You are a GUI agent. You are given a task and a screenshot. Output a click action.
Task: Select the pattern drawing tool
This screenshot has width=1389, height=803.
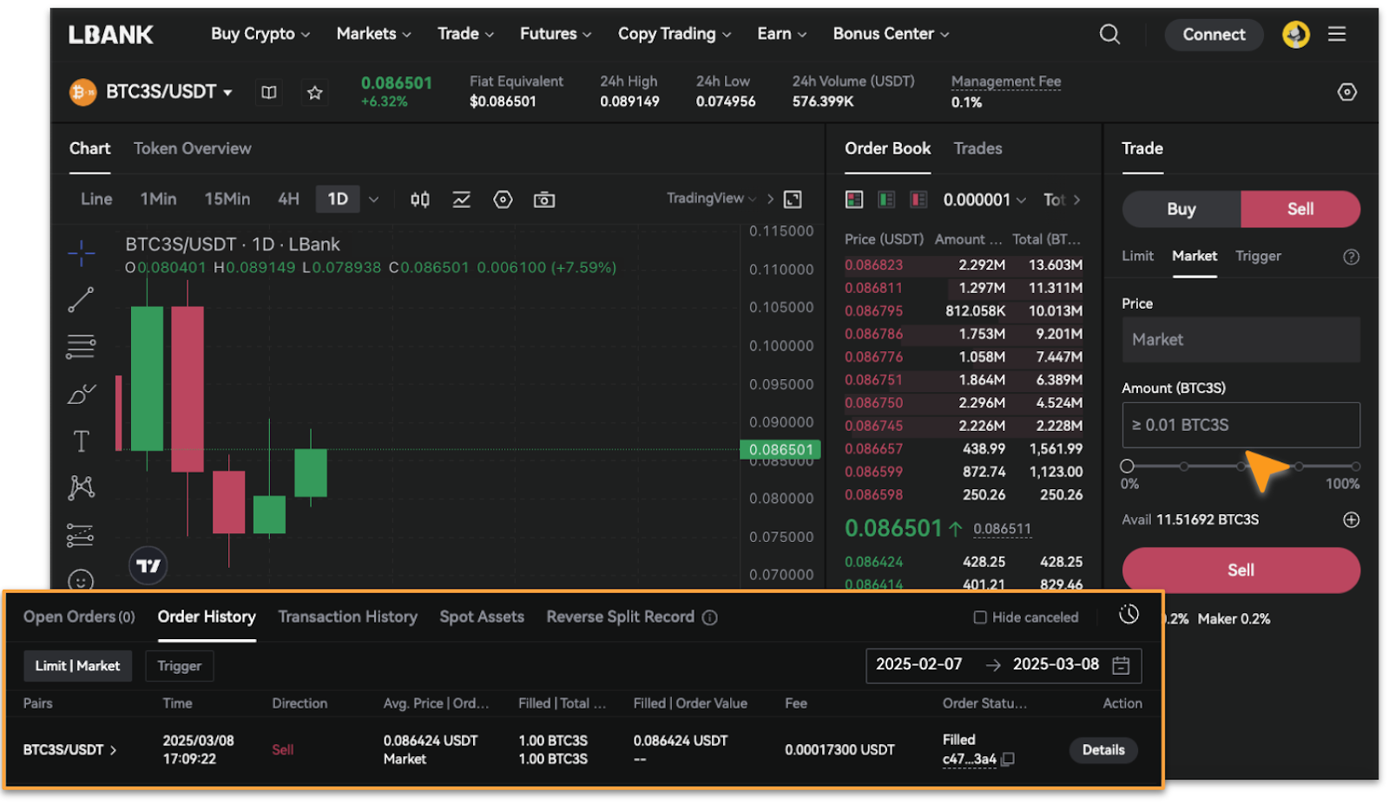coord(81,487)
